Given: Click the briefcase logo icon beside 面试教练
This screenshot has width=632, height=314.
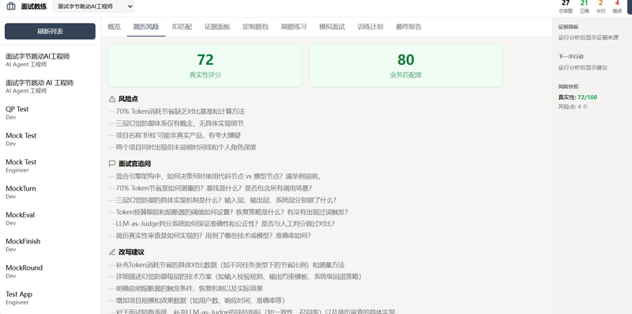Looking at the screenshot, I should point(11,6).
